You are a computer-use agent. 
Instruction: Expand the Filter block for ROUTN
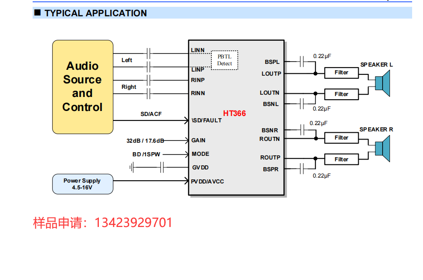341,138
